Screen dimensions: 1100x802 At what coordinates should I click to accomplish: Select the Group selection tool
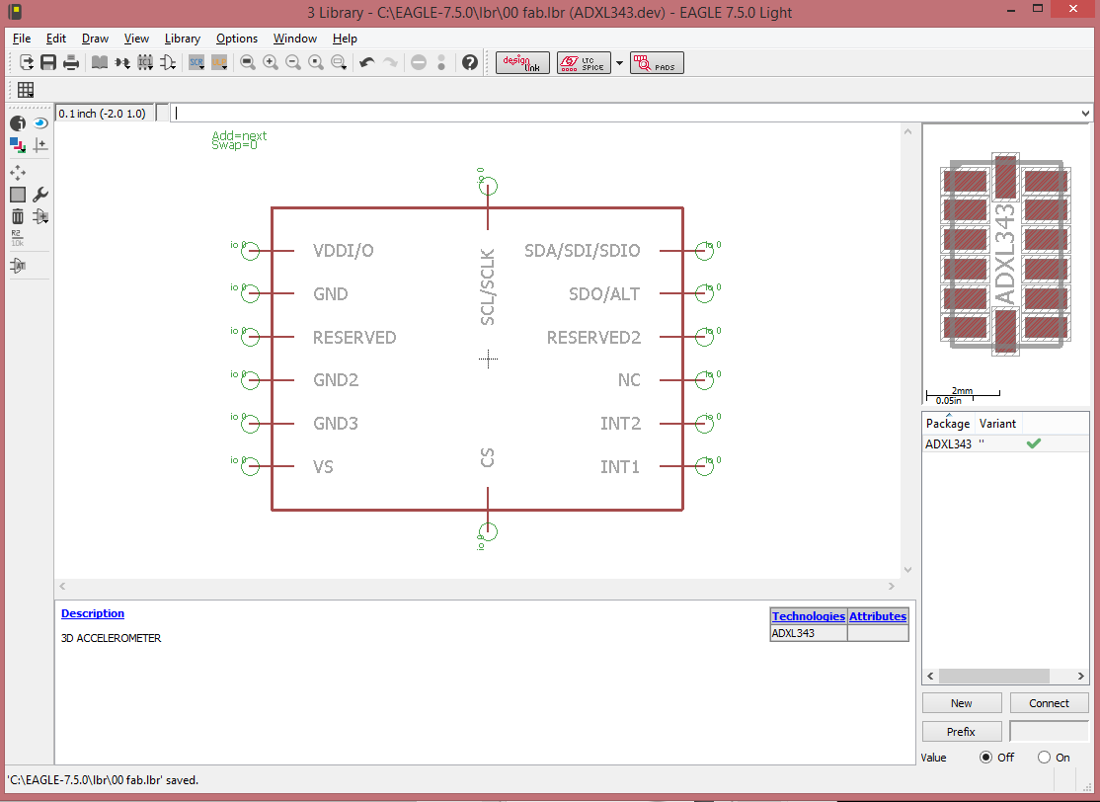click(x=18, y=195)
